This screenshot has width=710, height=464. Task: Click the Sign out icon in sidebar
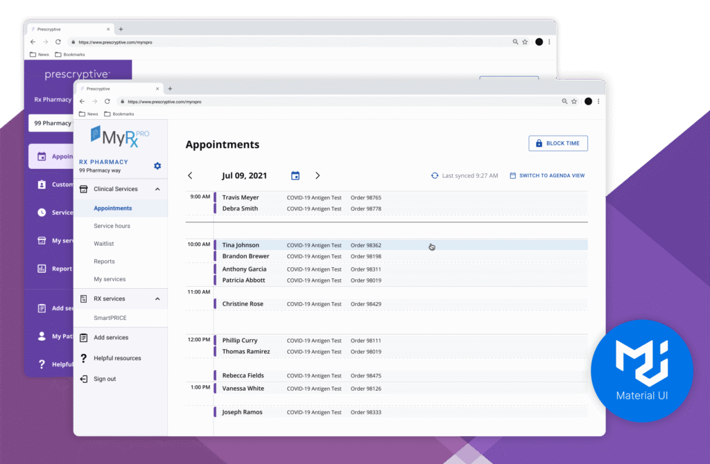click(84, 379)
